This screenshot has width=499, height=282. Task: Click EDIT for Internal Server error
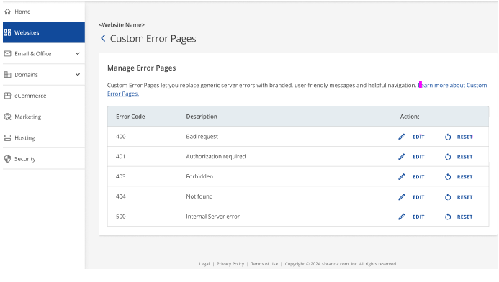click(418, 217)
